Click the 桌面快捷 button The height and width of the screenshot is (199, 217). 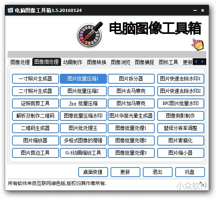[93, 172]
